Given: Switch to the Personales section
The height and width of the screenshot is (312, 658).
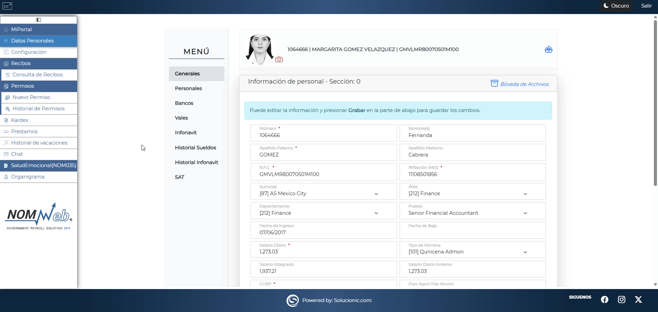Looking at the screenshot, I should point(188,88).
